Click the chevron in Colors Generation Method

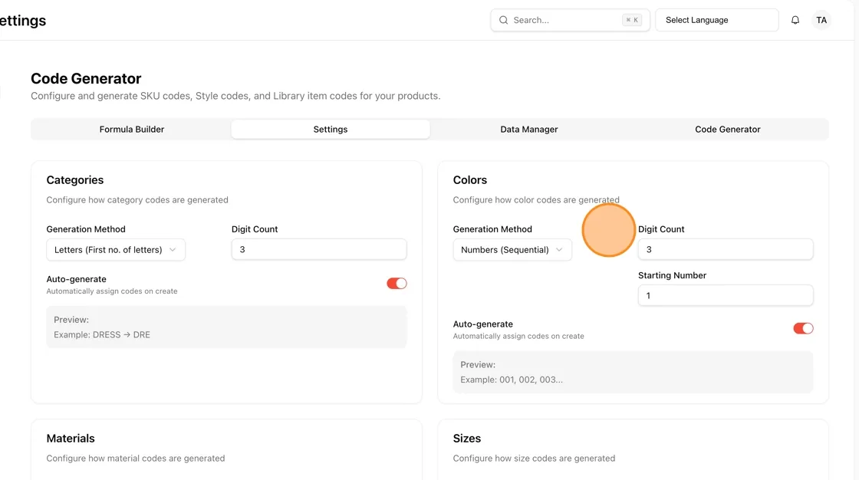pos(559,250)
